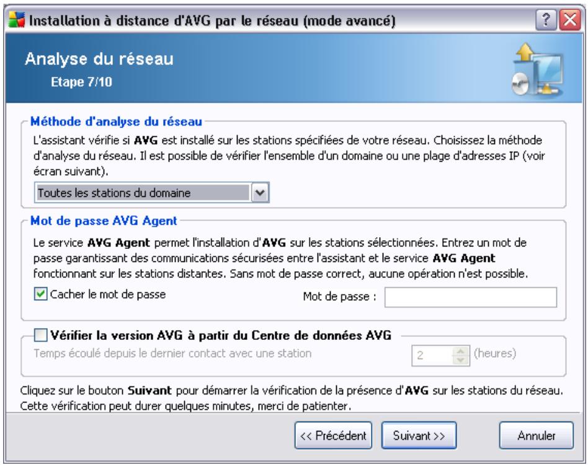Click 'Méthode d'analyse du réseau' group title

tap(116, 121)
